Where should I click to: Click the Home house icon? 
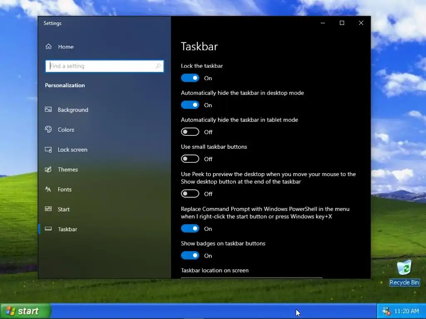coord(48,47)
